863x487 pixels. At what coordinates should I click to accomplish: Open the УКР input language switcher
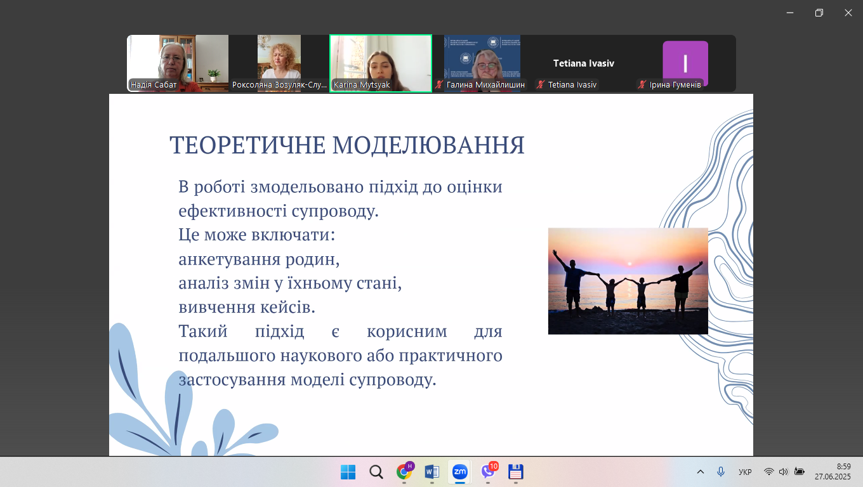pyautogui.click(x=745, y=472)
